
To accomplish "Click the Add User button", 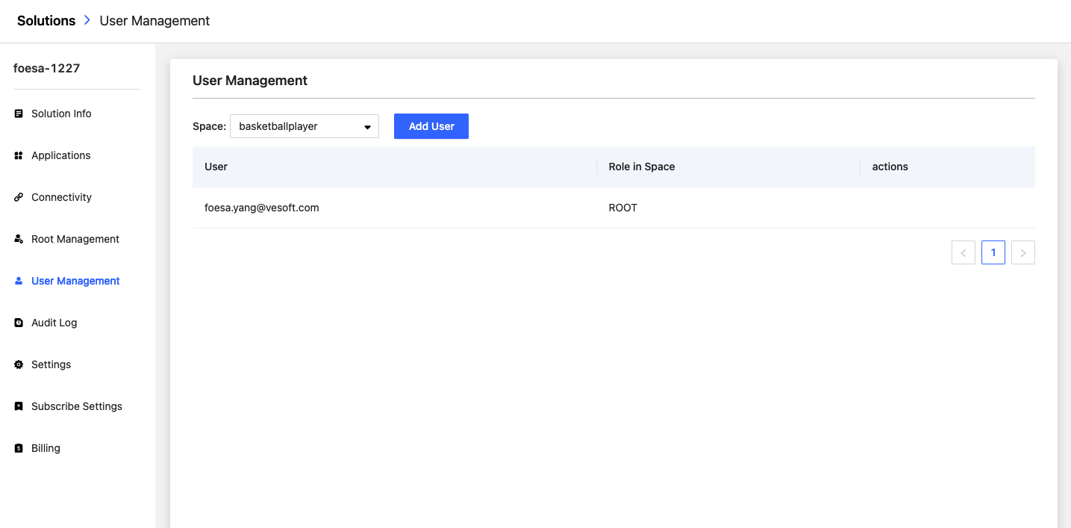I will 431,126.
